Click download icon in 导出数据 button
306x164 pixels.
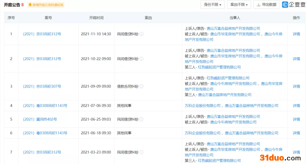pos(259,5)
